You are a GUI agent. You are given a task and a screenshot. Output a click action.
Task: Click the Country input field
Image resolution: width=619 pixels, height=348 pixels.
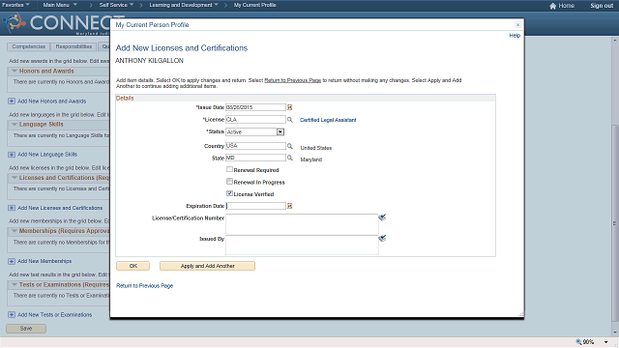click(x=255, y=146)
